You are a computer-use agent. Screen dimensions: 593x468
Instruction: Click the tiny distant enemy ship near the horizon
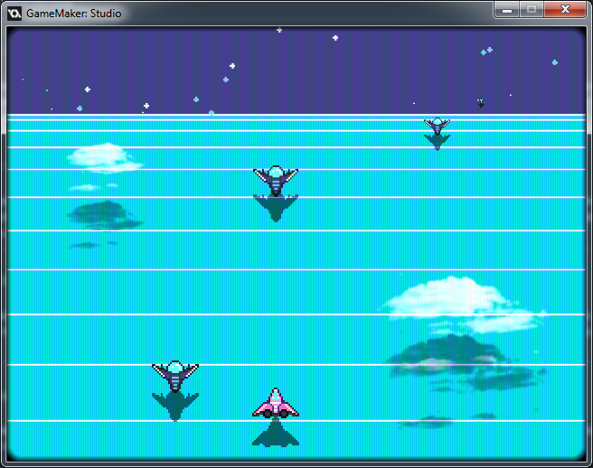pos(481,103)
